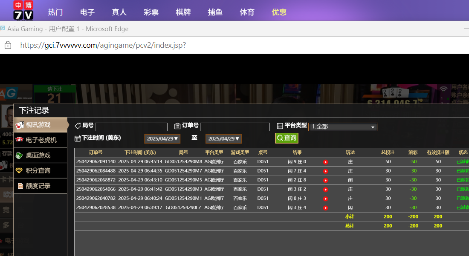Play the replay for round GD051254290M7
Screen dimensions: 469x256
pos(325,171)
